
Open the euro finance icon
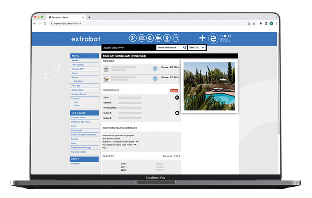pos(150,38)
